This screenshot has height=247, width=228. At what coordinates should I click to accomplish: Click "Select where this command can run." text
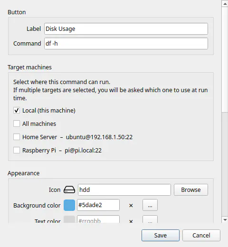(x=62, y=82)
